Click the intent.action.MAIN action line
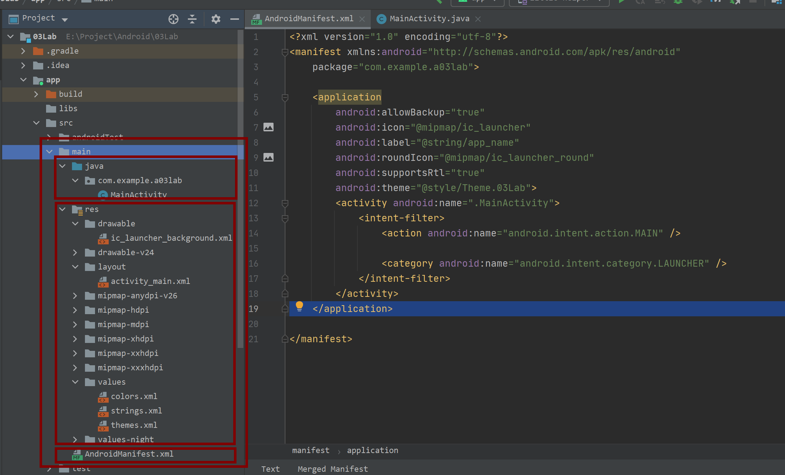 pyautogui.click(x=531, y=233)
